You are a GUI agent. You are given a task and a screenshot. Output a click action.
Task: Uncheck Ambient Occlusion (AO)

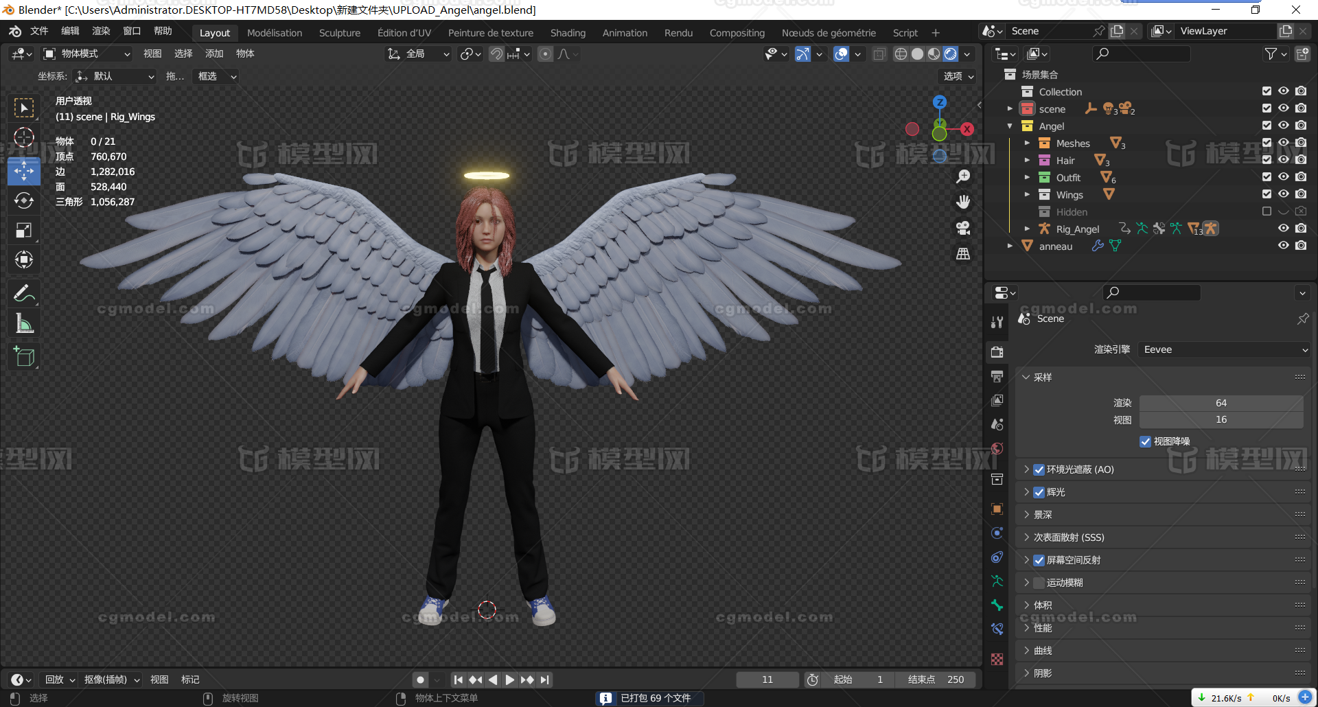[1039, 470]
